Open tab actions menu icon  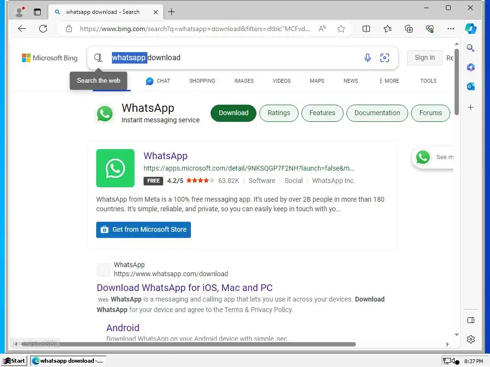coord(37,12)
